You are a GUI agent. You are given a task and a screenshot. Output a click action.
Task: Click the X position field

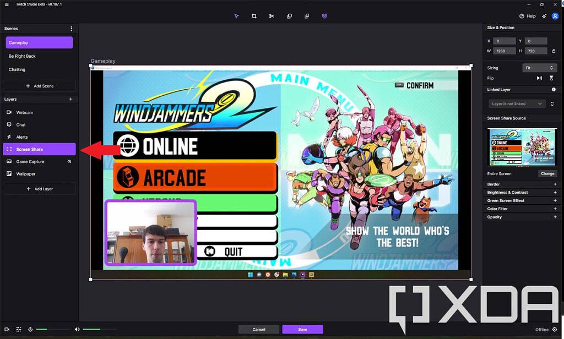504,41
